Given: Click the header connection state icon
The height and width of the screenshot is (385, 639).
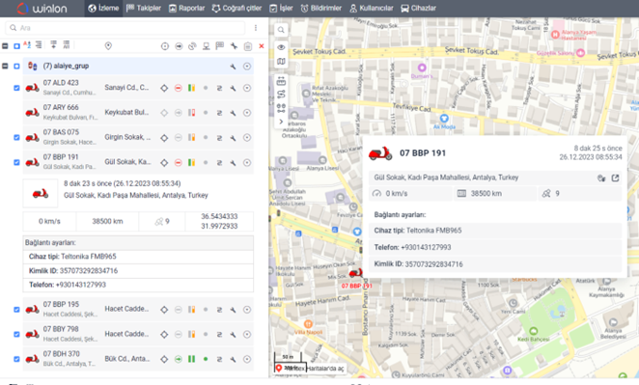Looking at the screenshot, I should coord(192,46).
